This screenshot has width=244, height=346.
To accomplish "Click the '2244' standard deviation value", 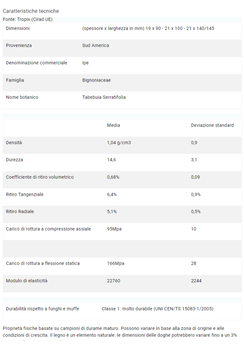I will click(x=196, y=281).
